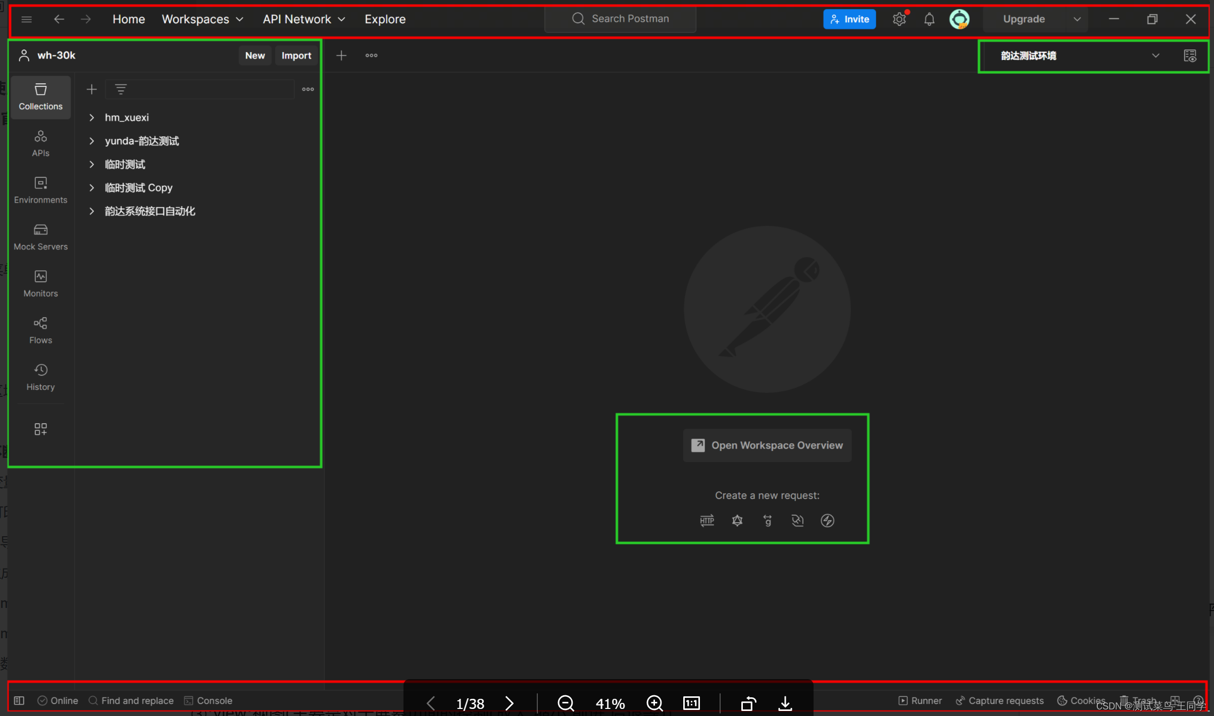Click the Environments icon in sidebar
This screenshot has width=1214, height=716.
pos(40,188)
